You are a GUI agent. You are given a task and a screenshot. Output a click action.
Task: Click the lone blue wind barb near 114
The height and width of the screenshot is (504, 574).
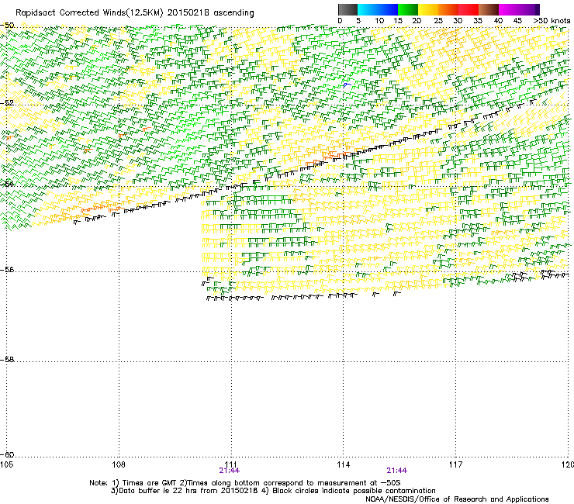pyautogui.click(x=347, y=85)
